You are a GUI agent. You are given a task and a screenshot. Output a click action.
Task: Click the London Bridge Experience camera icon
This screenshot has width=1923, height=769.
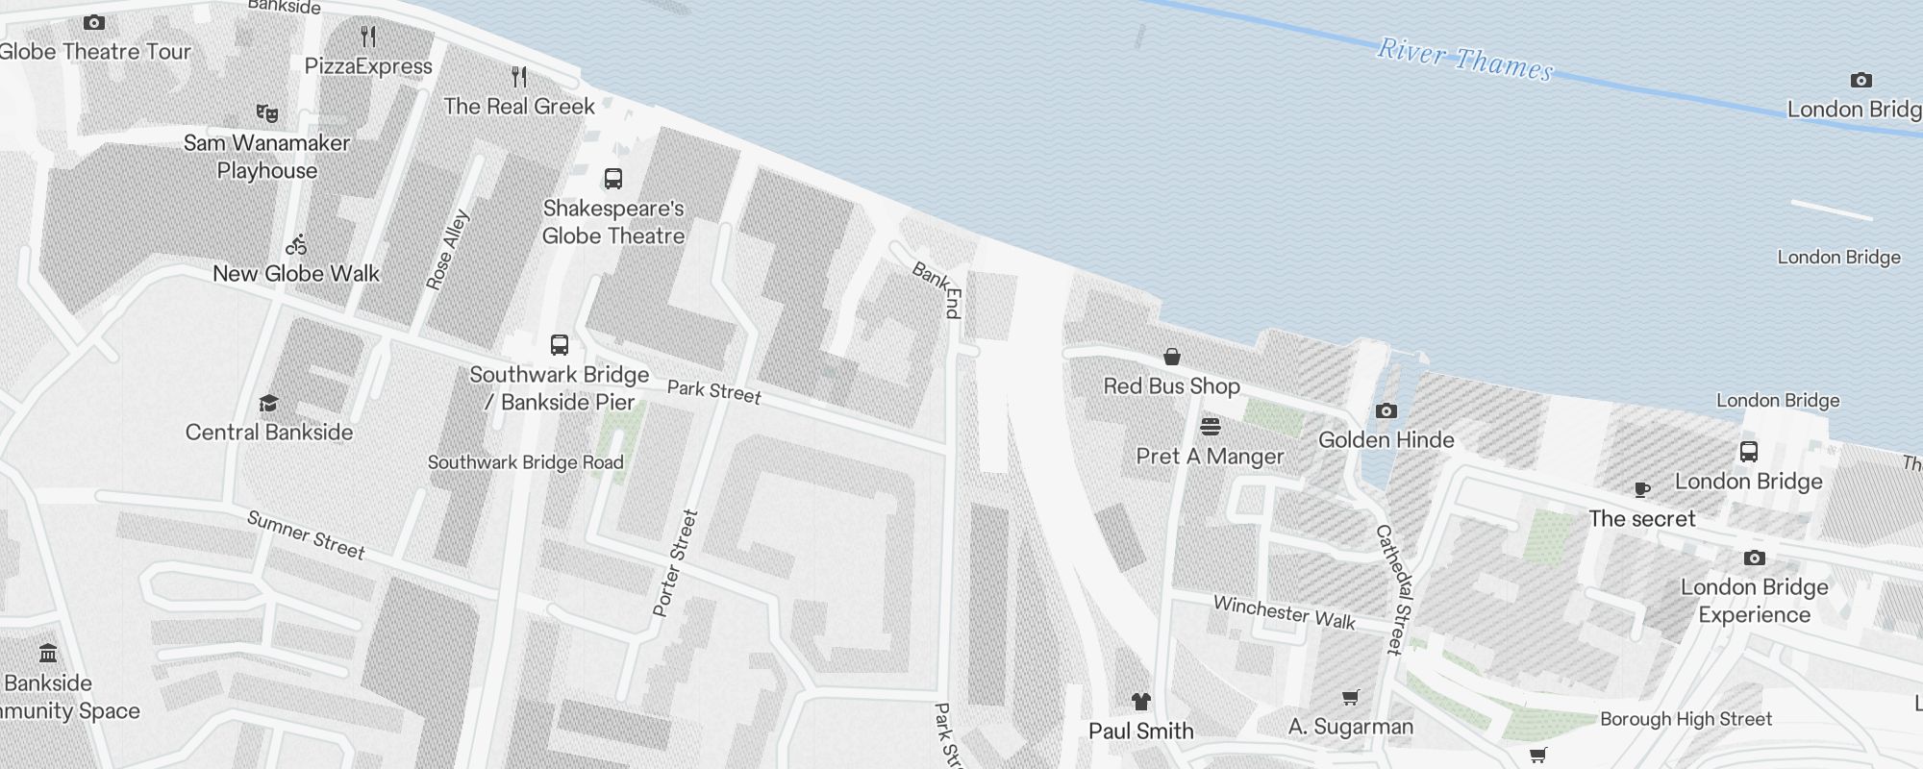1755,558
